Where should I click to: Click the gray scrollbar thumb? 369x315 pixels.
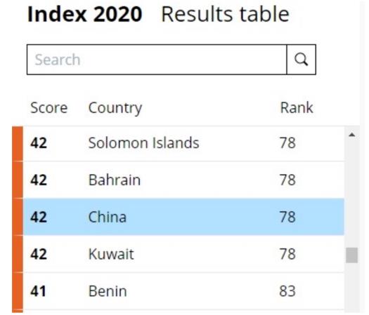point(352,255)
